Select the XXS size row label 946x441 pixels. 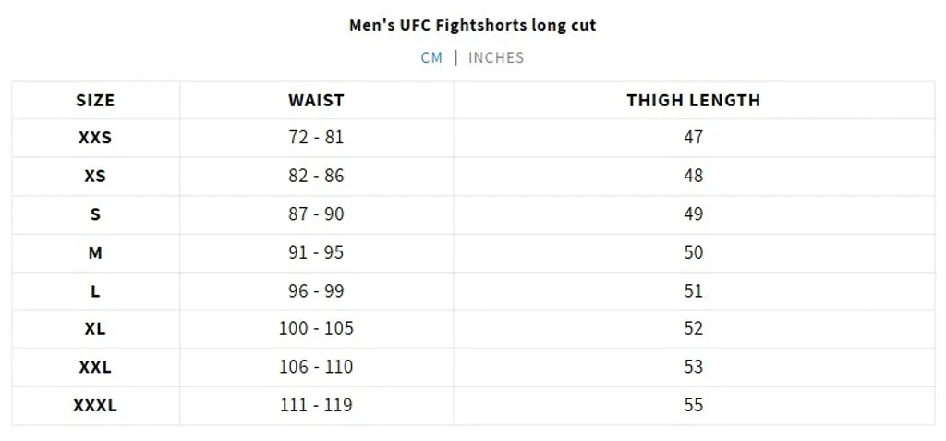coord(95,138)
